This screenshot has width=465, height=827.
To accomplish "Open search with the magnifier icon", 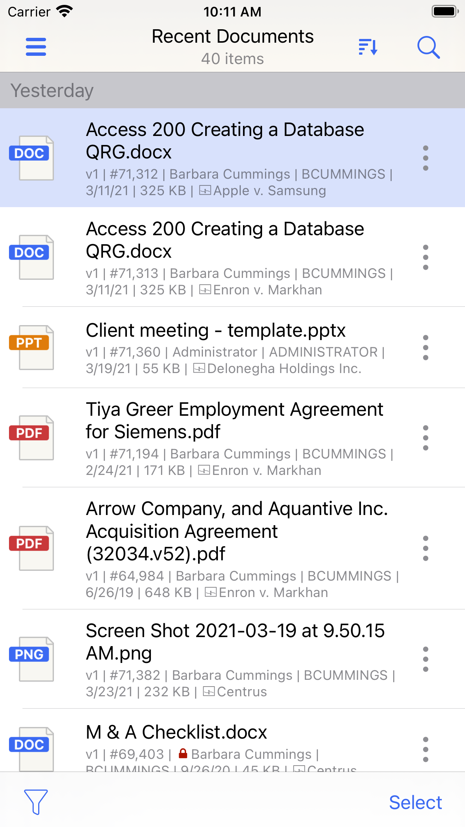I will [x=428, y=47].
